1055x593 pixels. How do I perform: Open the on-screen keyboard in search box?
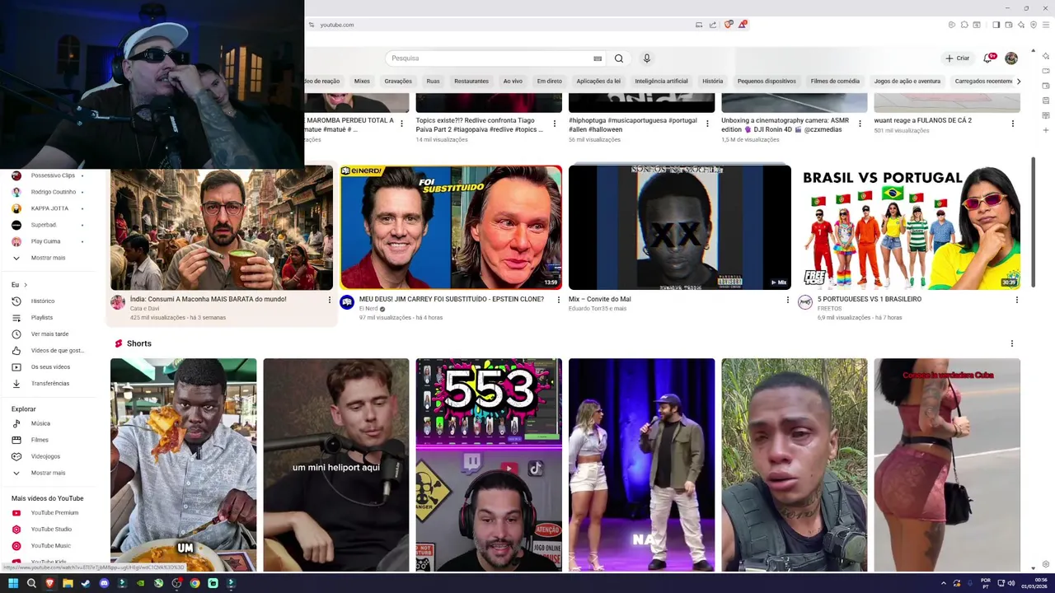pyautogui.click(x=598, y=58)
